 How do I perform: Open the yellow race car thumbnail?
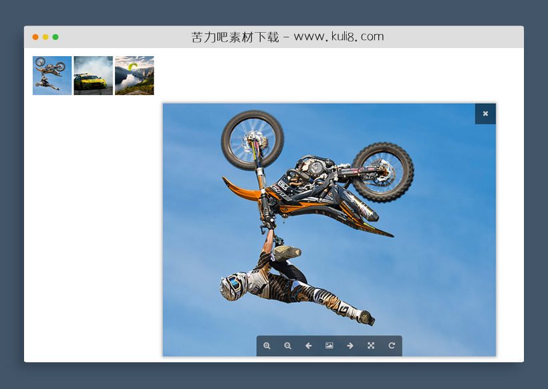(93, 76)
